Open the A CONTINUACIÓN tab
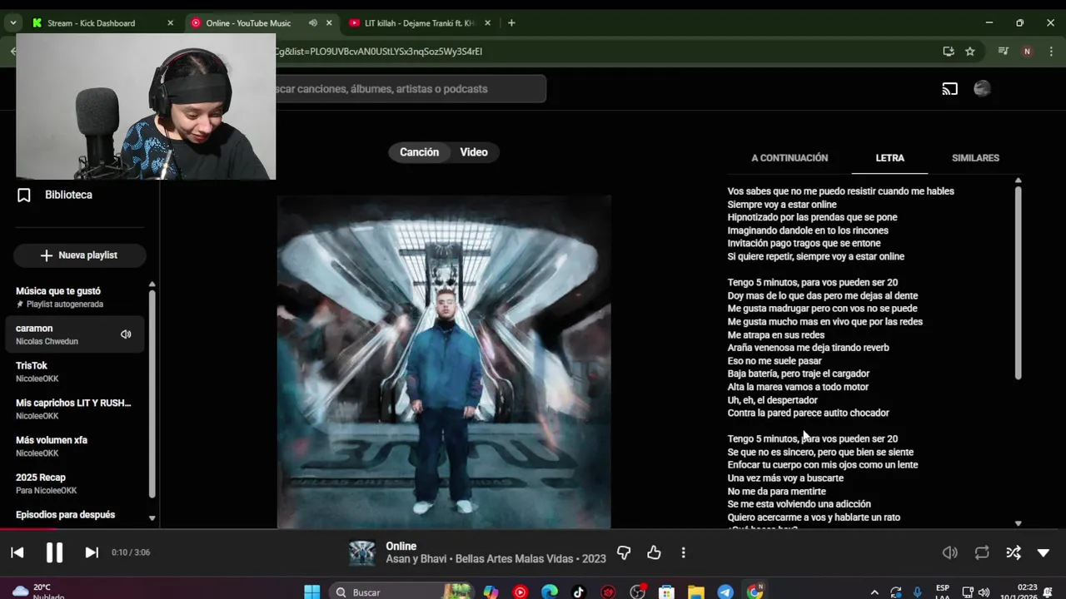 [790, 158]
